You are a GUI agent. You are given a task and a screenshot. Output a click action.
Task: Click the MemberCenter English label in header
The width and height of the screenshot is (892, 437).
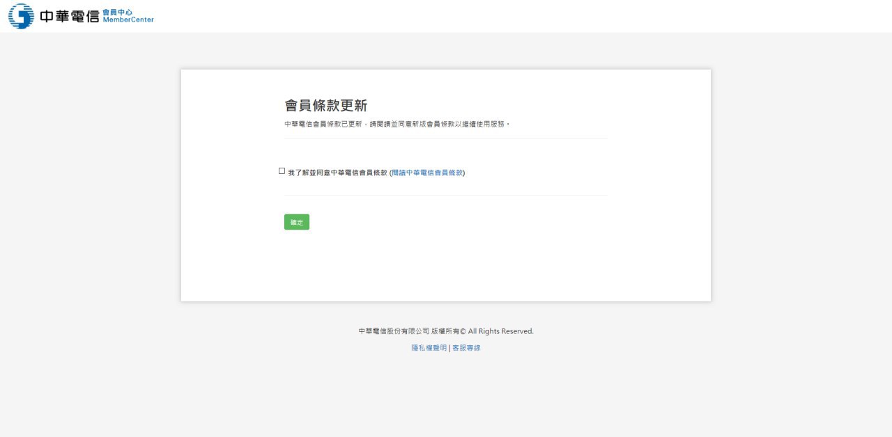pos(128,20)
